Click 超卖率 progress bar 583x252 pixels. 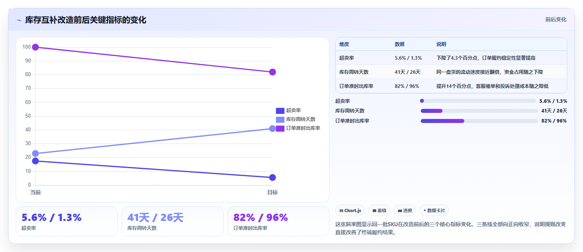[x=478, y=101]
